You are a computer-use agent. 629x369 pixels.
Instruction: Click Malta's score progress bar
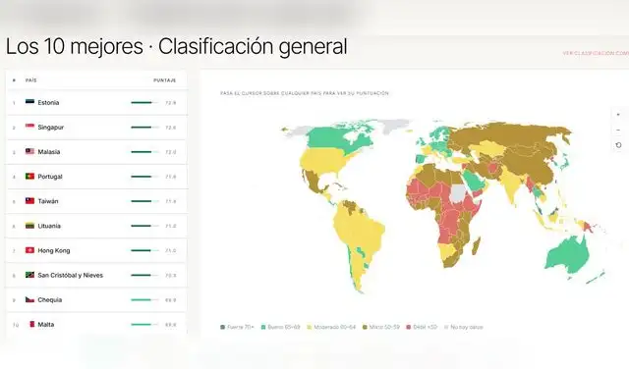(144, 325)
